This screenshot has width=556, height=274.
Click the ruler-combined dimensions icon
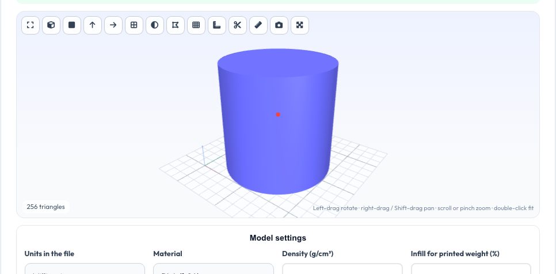coord(216,25)
